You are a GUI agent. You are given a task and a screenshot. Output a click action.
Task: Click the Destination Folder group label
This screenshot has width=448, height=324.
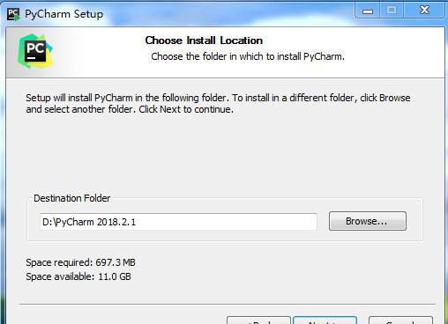point(72,198)
